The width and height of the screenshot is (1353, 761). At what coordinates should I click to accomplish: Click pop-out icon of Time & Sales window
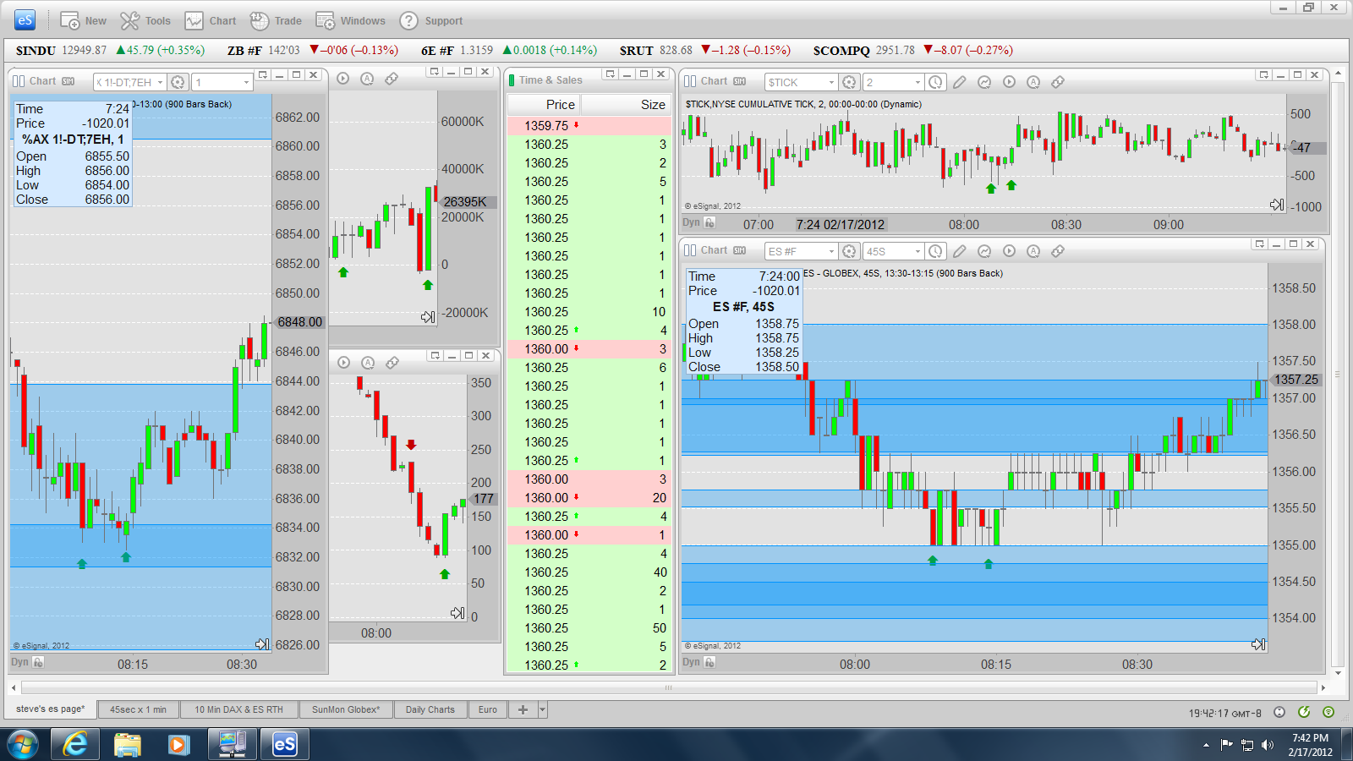tap(610, 74)
